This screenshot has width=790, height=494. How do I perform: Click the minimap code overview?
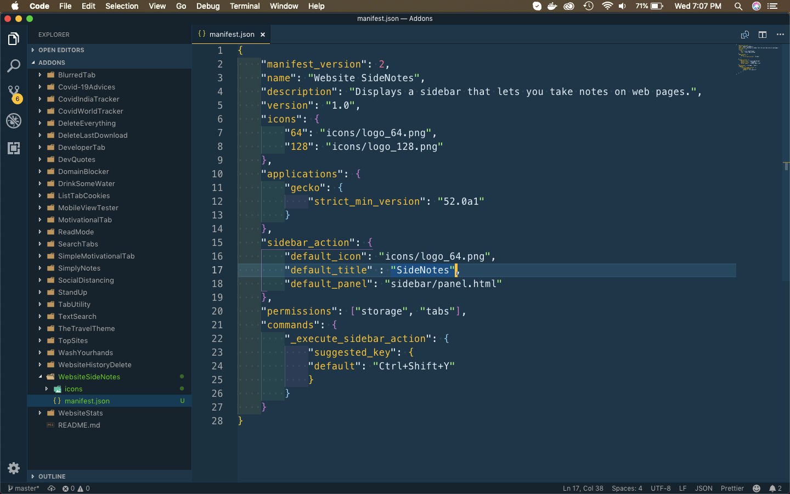click(757, 59)
